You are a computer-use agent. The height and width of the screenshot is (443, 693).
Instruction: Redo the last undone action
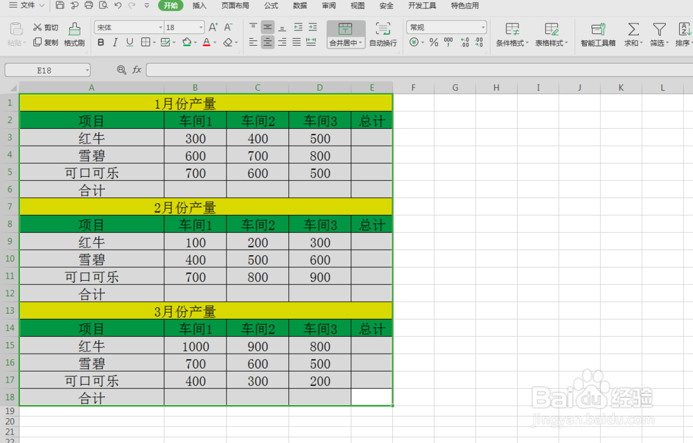click(132, 6)
